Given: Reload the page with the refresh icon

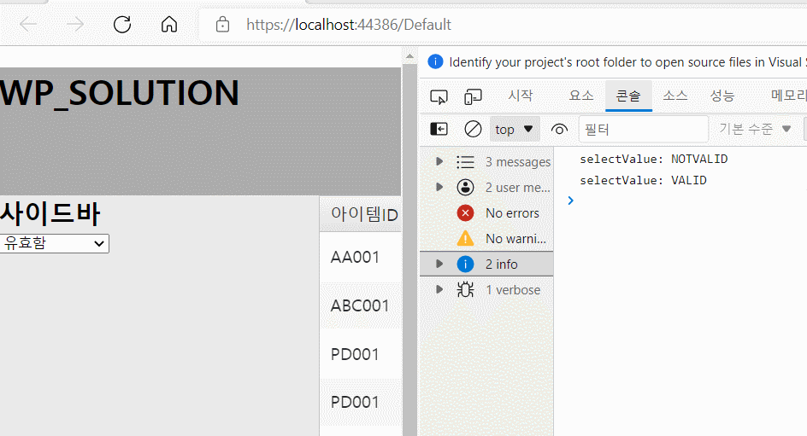Looking at the screenshot, I should [x=122, y=24].
